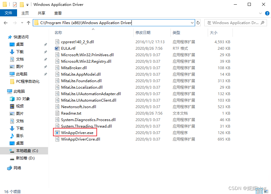Click the EULA.rtf document icon
Viewport: 271px width, 194px height.
(57, 48)
